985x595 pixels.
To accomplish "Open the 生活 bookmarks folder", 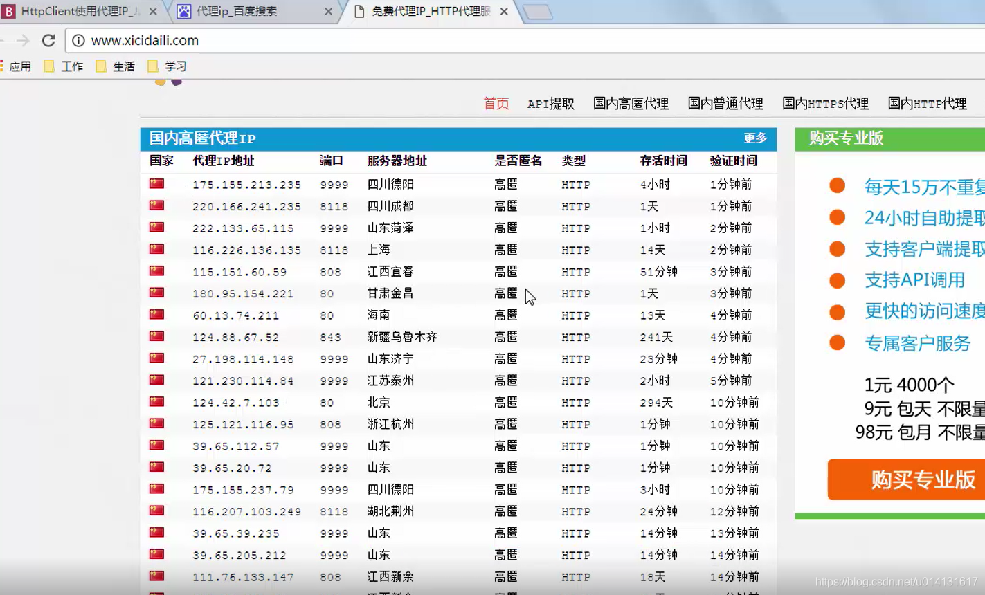I will coord(125,66).
